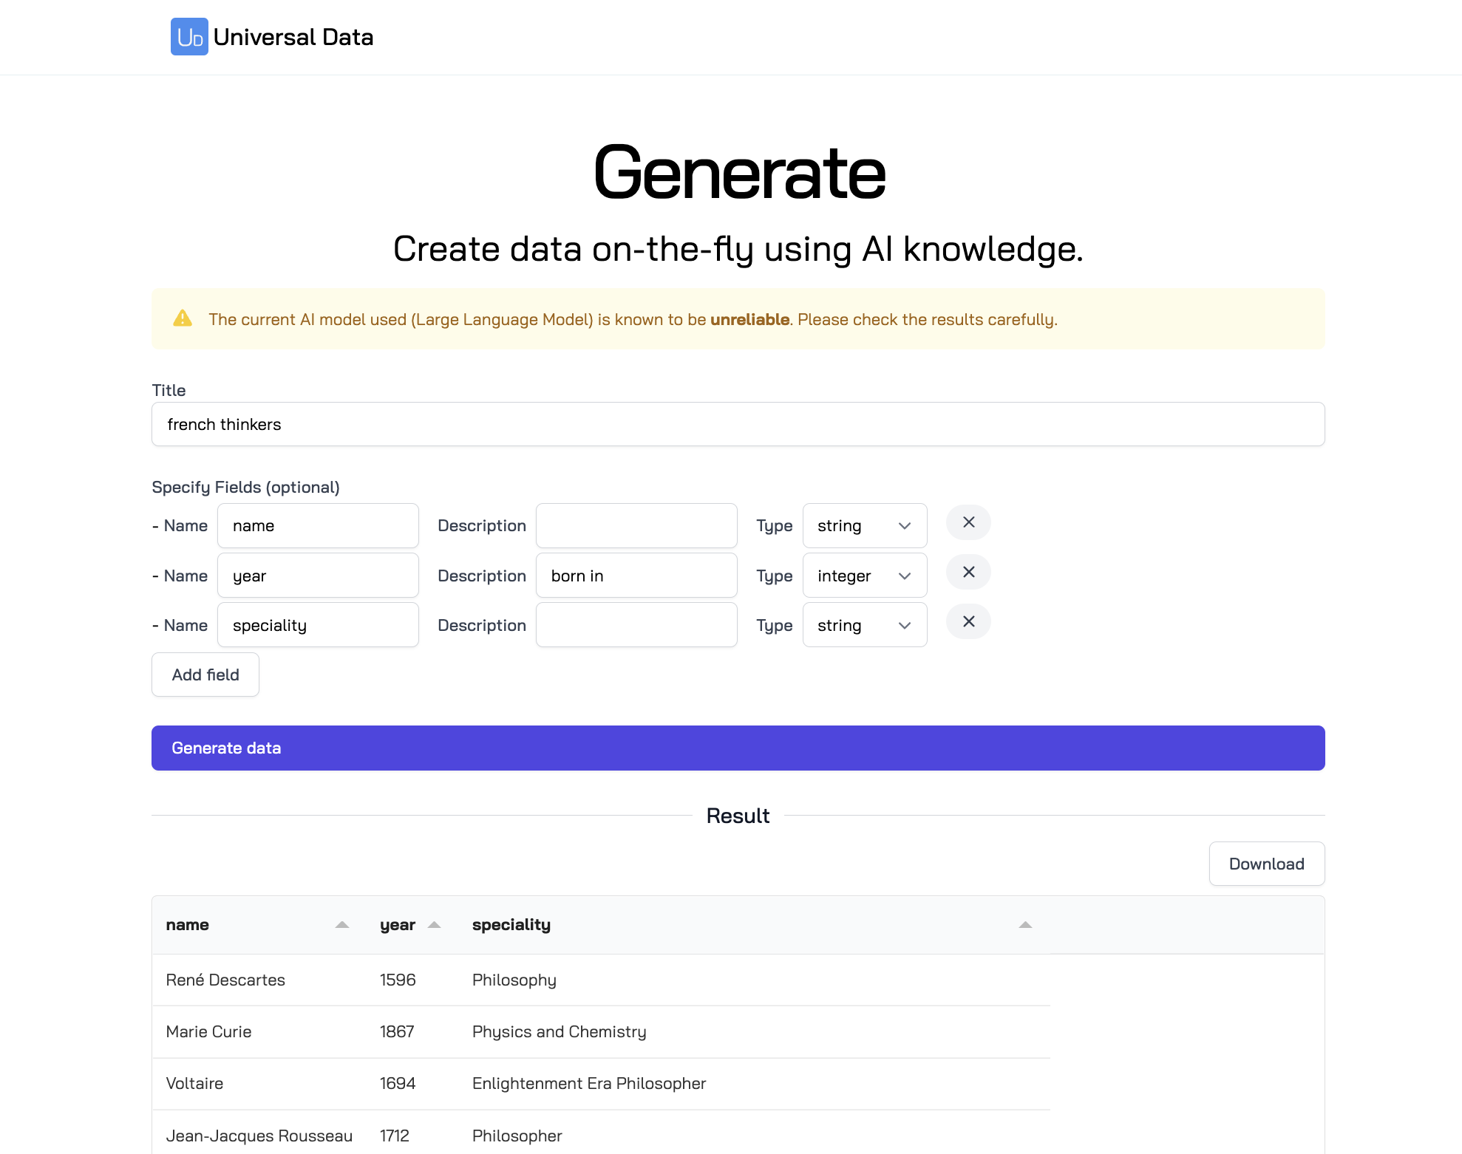Click the yellow warning triangle icon
Image resolution: width=1462 pixels, height=1154 pixels.
point(183,318)
